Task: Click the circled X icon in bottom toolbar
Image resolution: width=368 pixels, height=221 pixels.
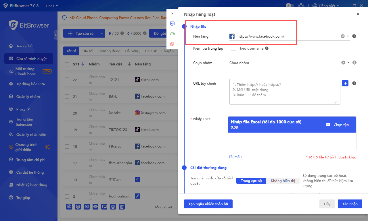Action: [x=78, y=207]
